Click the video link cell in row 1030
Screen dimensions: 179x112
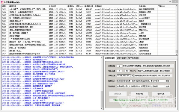click(116, 42)
